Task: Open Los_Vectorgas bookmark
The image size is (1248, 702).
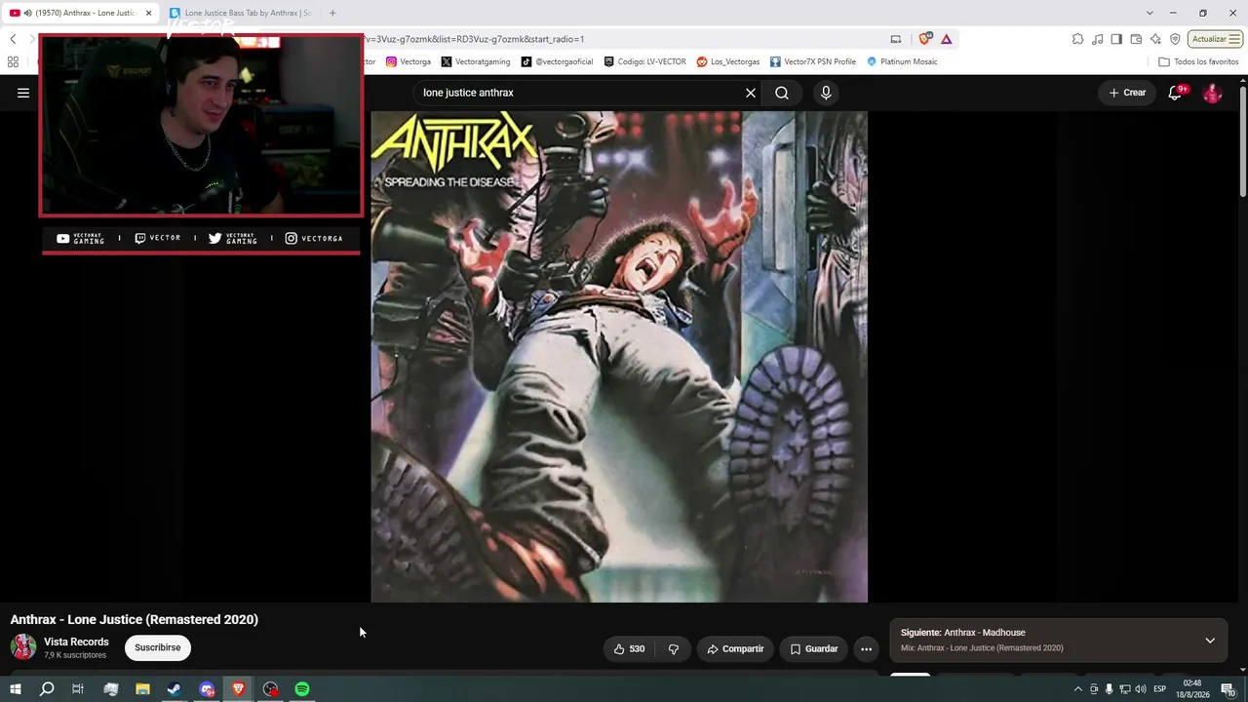Action: 728,61
